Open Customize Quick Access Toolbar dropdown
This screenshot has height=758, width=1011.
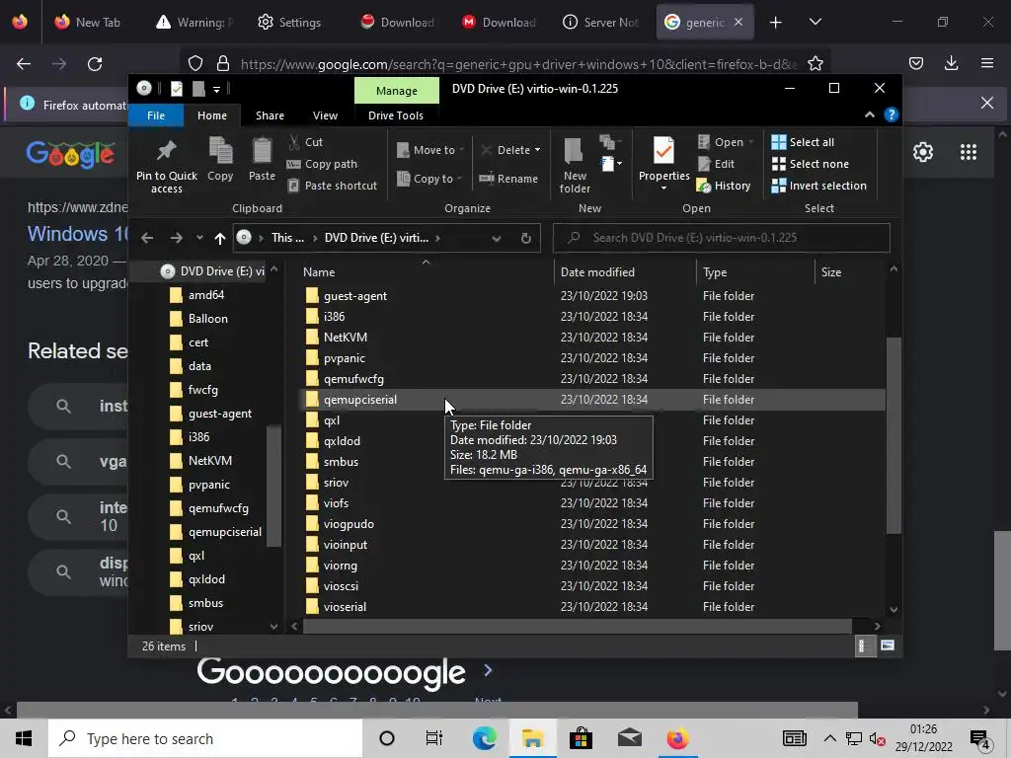(216, 89)
